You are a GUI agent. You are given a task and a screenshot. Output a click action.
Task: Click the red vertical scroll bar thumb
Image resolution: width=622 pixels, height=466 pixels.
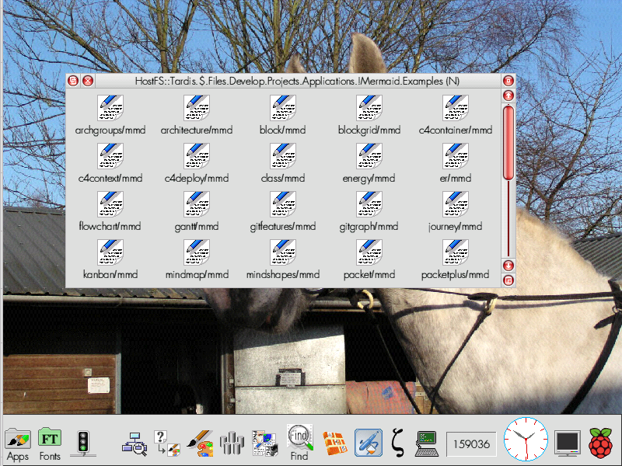pyautogui.click(x=508, y=143)
